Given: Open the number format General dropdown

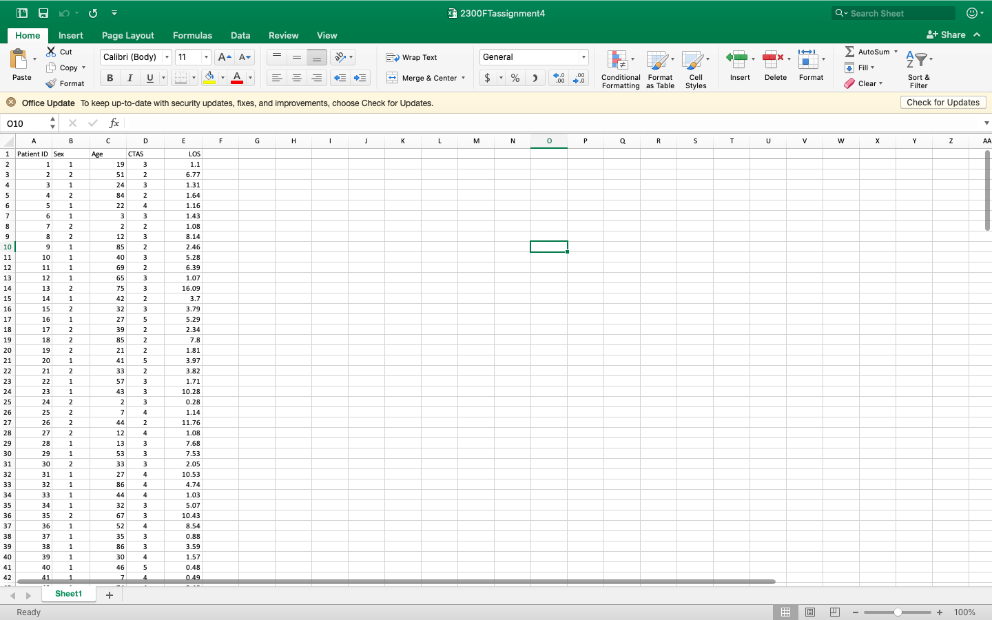Looking at the screenshot, I should pyautogui.click(x=583, y=57).
